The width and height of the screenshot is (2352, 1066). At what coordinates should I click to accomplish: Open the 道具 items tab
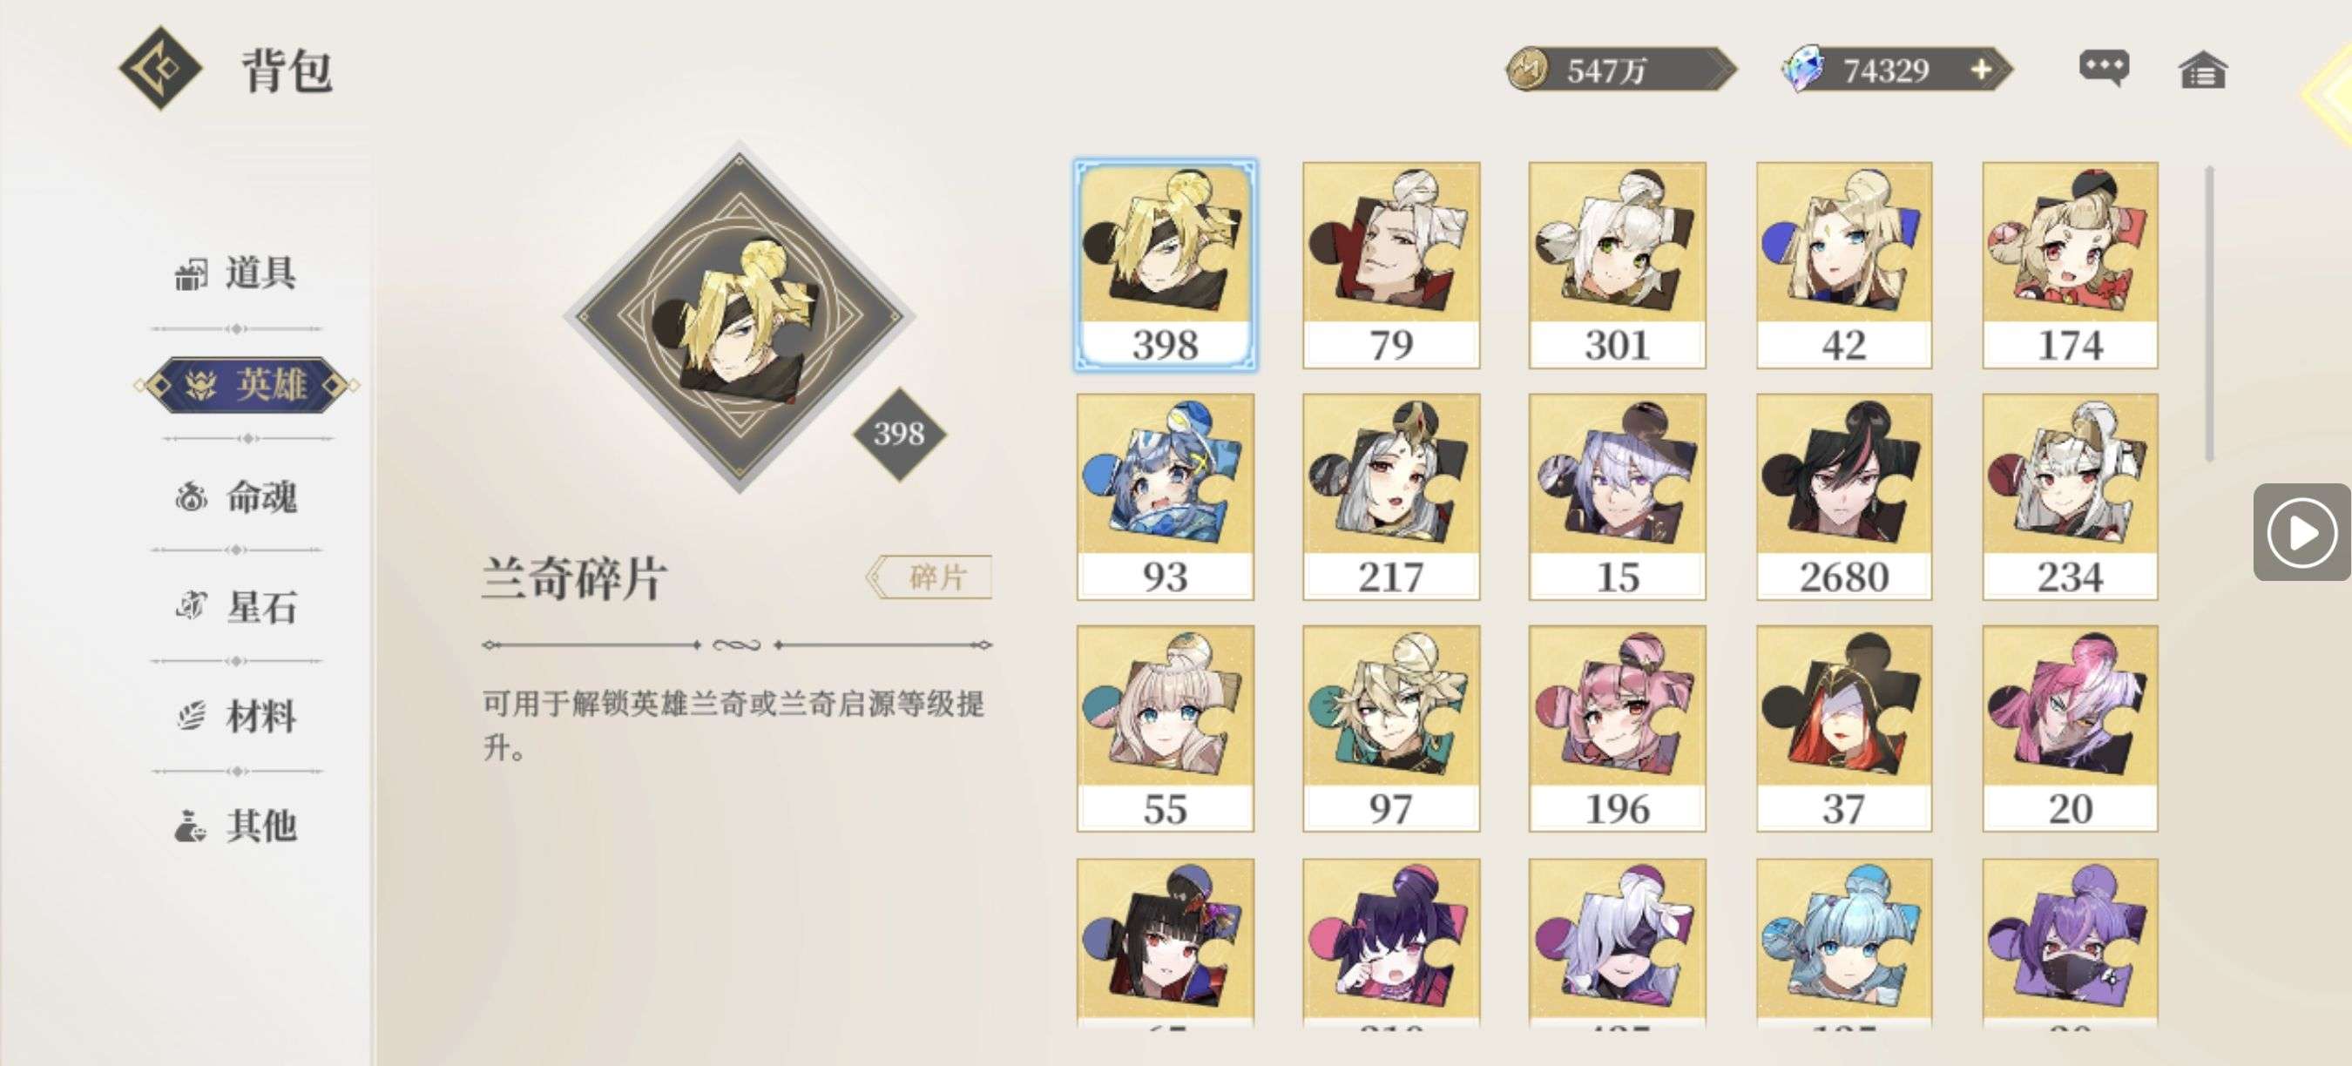[x=235, y=273]
